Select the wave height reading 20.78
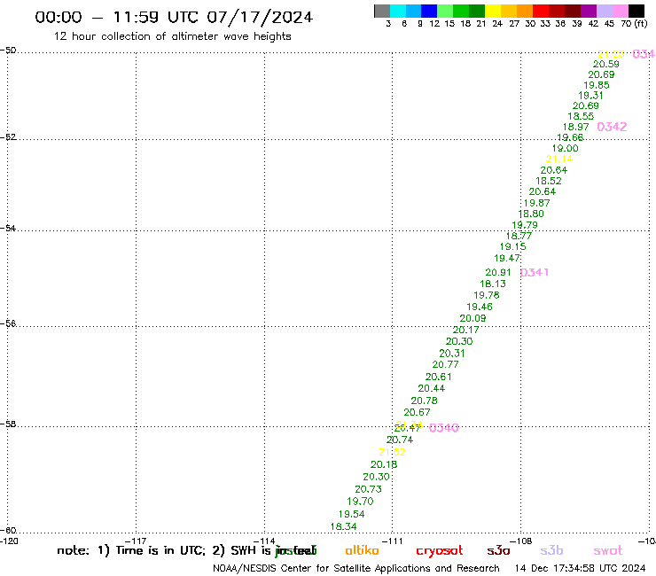 425,401
